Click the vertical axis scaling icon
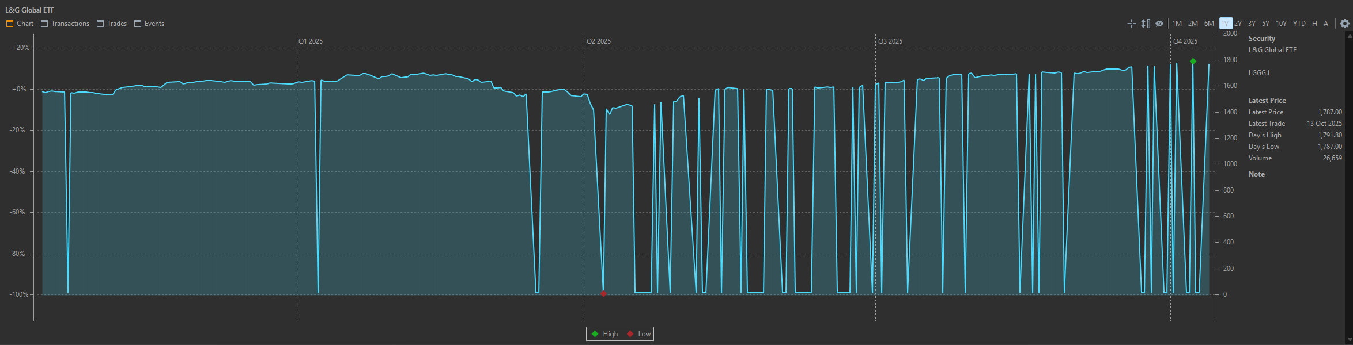The image size is (1353, 345). tap(1146, 24)
